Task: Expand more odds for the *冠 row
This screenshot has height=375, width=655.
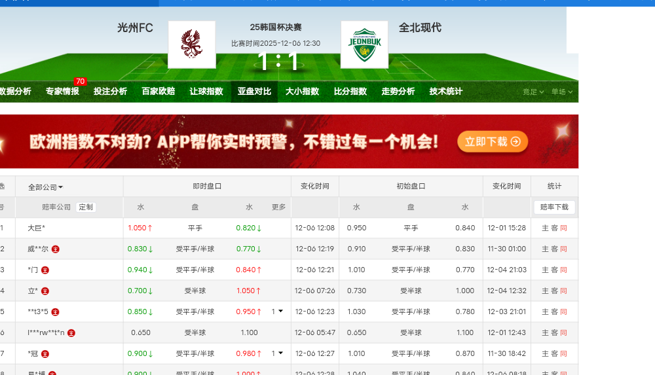Action: pos(278,353)
